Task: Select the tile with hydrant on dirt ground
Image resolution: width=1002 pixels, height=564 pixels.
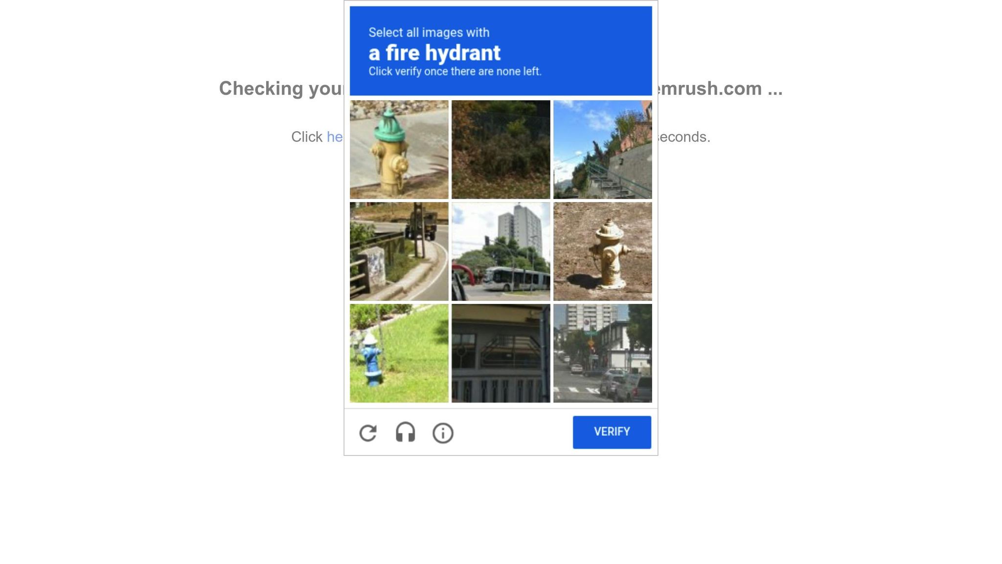Action: click(603, 252)
